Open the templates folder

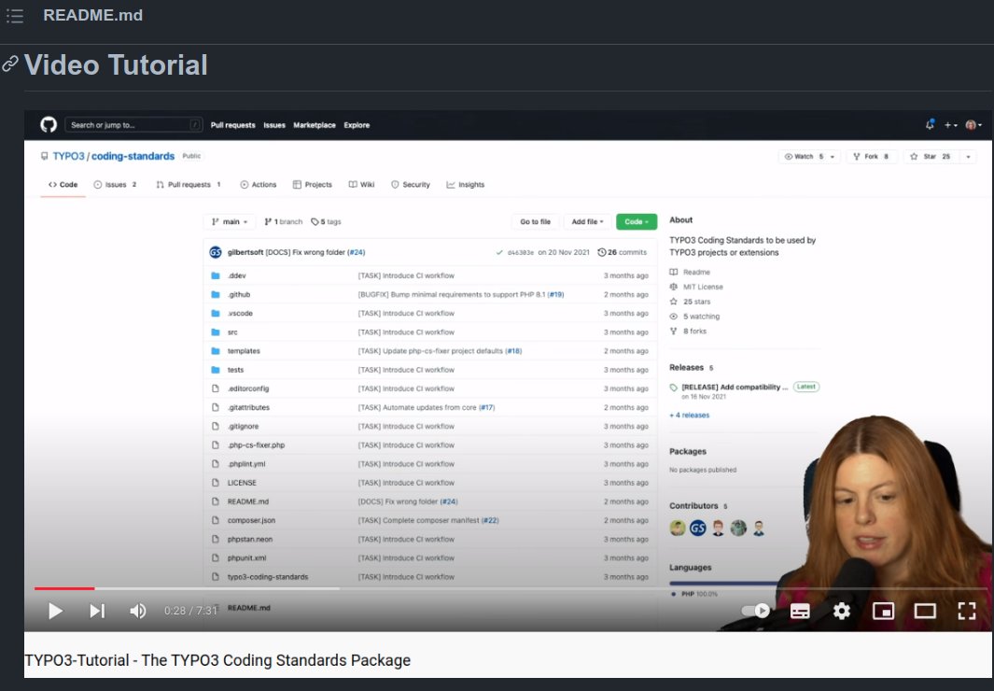[x=244, y=351]
